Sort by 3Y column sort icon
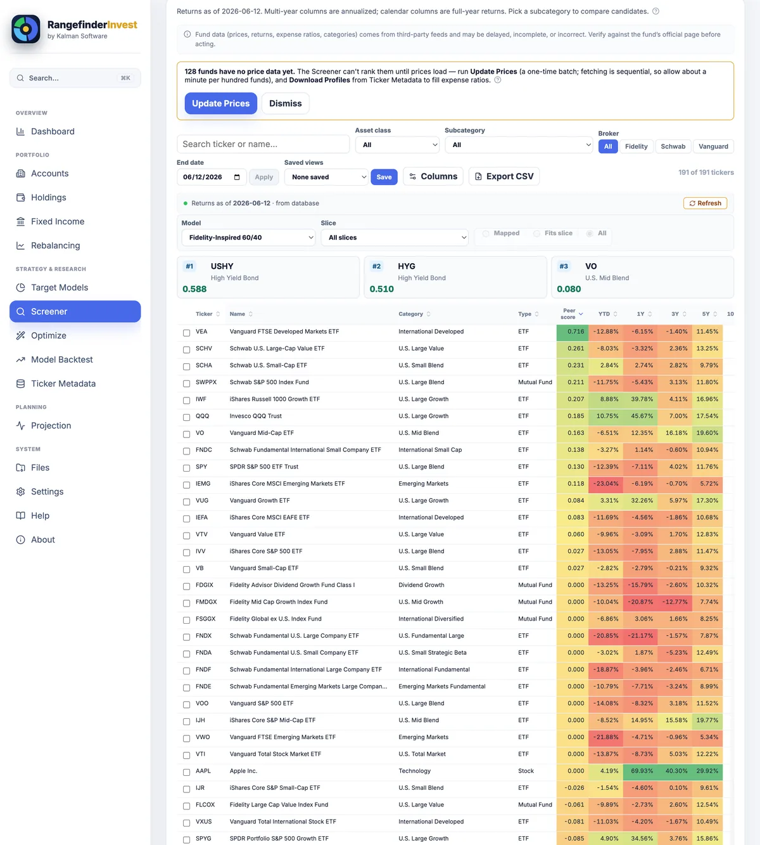The height and width of the screenshot is (845, 760). coord(684,314)
